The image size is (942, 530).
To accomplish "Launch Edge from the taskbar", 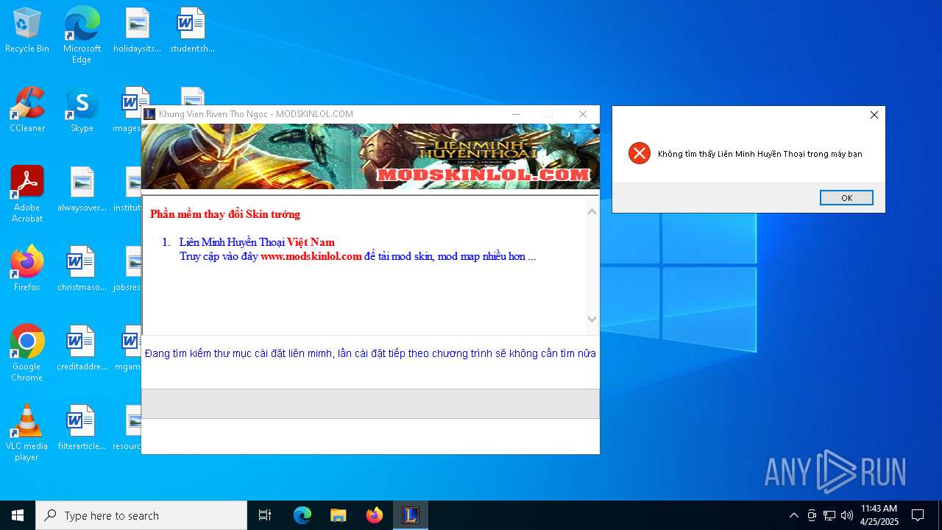I will click(302, 515).
